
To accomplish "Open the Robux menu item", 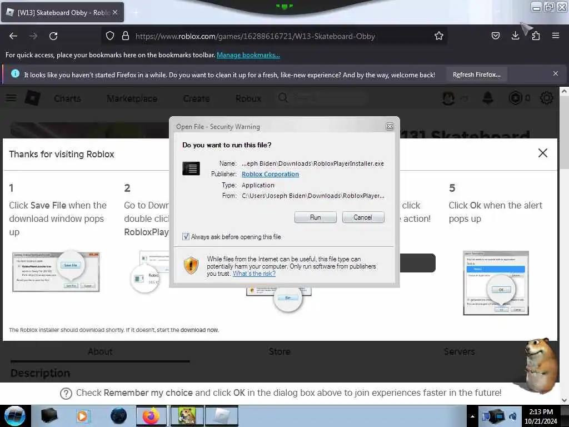I will point(248,98).
